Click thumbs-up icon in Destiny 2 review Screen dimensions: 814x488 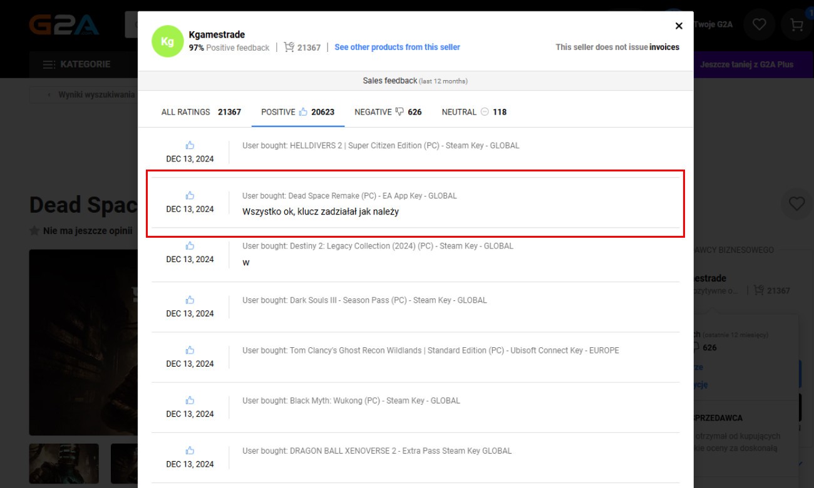[x=190, y=245]
